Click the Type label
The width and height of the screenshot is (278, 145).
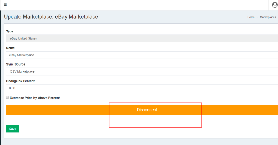pyautogui.click(x=10, y=31)
